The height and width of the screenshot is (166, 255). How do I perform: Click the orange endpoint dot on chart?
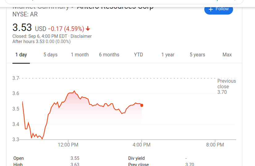142,105
